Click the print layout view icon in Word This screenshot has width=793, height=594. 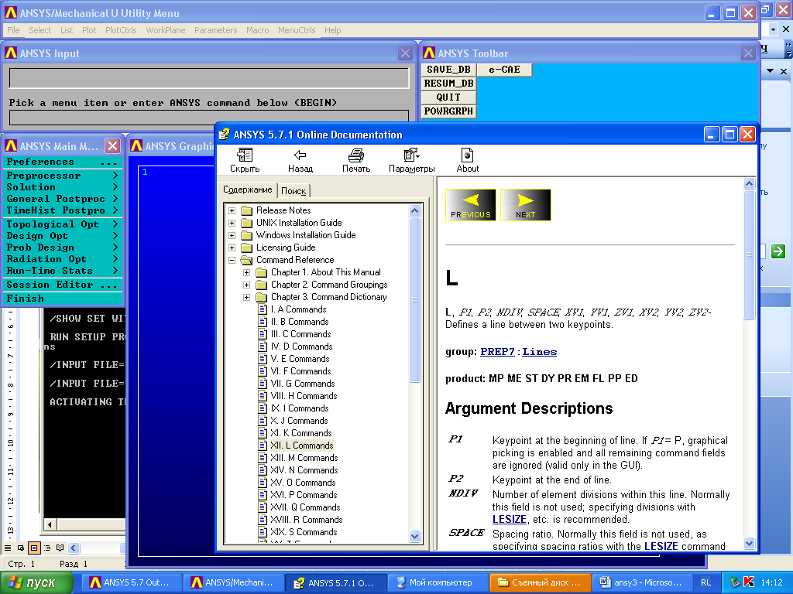coord(34,548)
